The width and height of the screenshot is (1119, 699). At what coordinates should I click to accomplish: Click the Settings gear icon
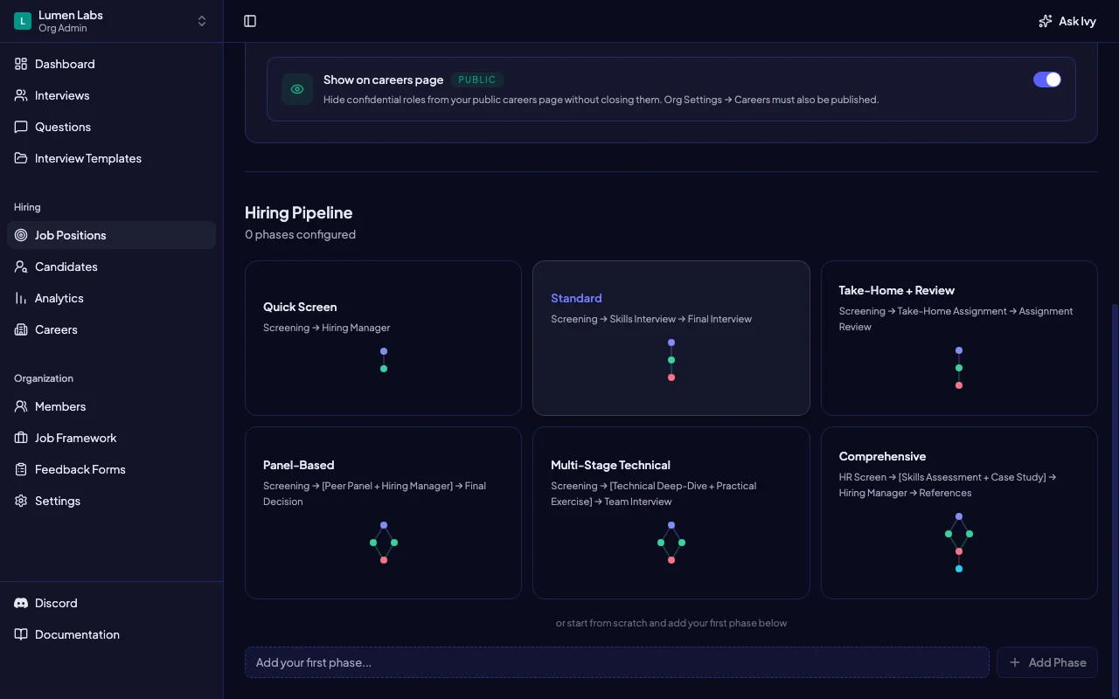pyautogui.click(x=21, y=501)
